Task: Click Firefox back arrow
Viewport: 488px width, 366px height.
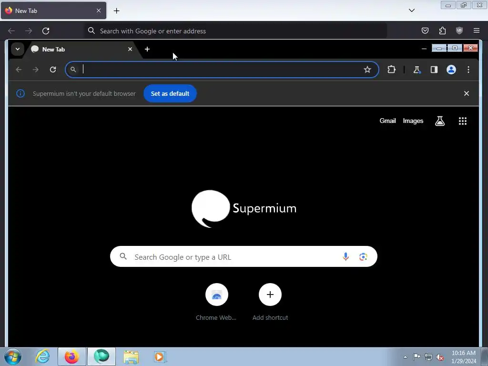Action: [x=11, y=31]
